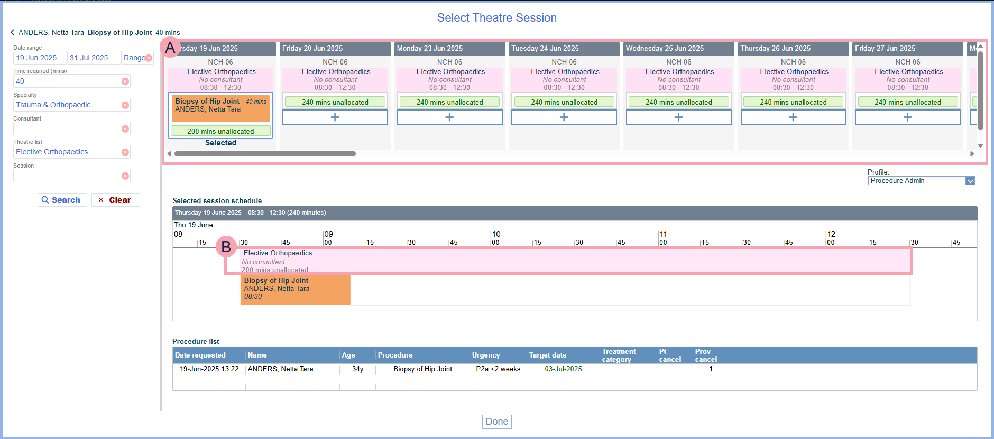Add procedure to Friday 27 Jun session with plus
Image resolution: width=994 pixels, height=439 pixels.
tap(907, 117)
